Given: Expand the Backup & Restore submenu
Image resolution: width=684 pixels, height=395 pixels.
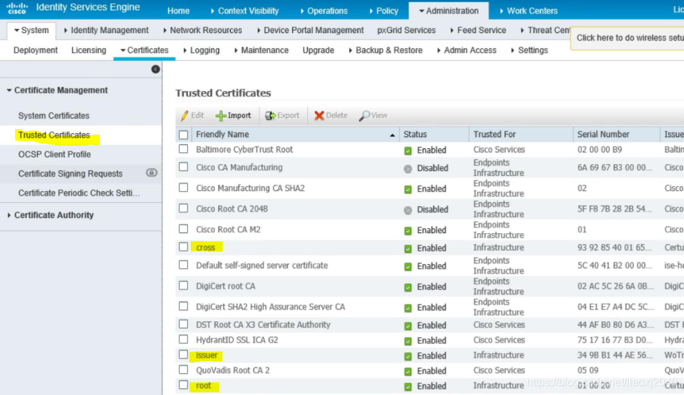Looking at the screenshot, I should [x=386, y=50].
